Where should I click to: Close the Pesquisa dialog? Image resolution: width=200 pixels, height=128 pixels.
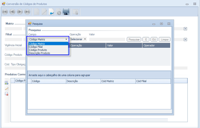click(x=169, y=24)
